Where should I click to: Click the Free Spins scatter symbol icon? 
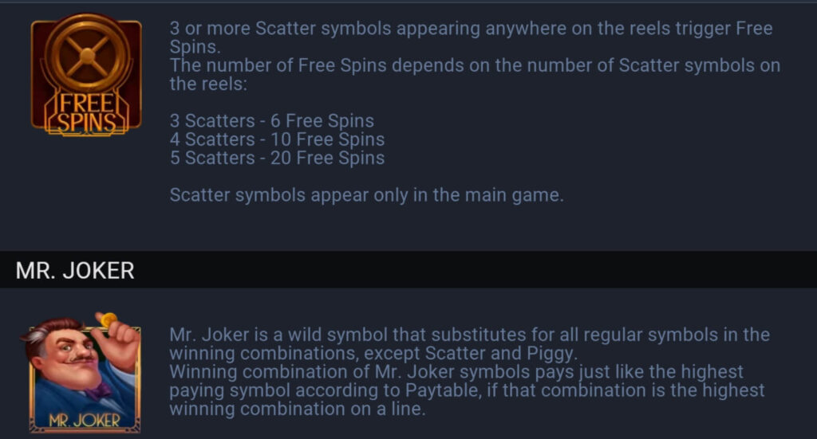click(x=86, y=75)
